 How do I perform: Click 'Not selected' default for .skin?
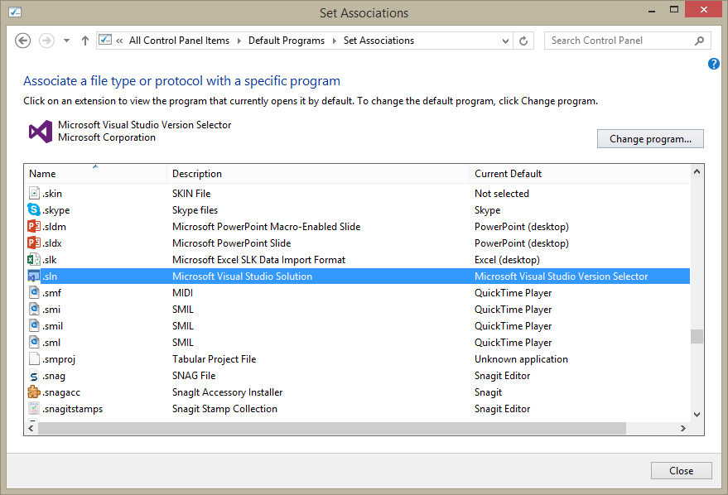(x=502, y=194)
